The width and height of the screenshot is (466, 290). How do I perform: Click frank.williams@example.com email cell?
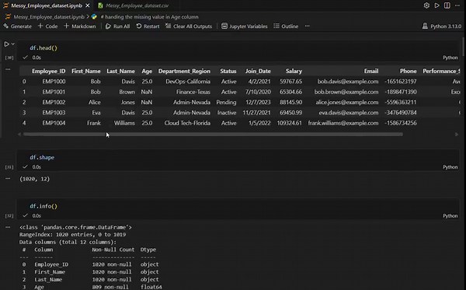(x=343, y=123)
